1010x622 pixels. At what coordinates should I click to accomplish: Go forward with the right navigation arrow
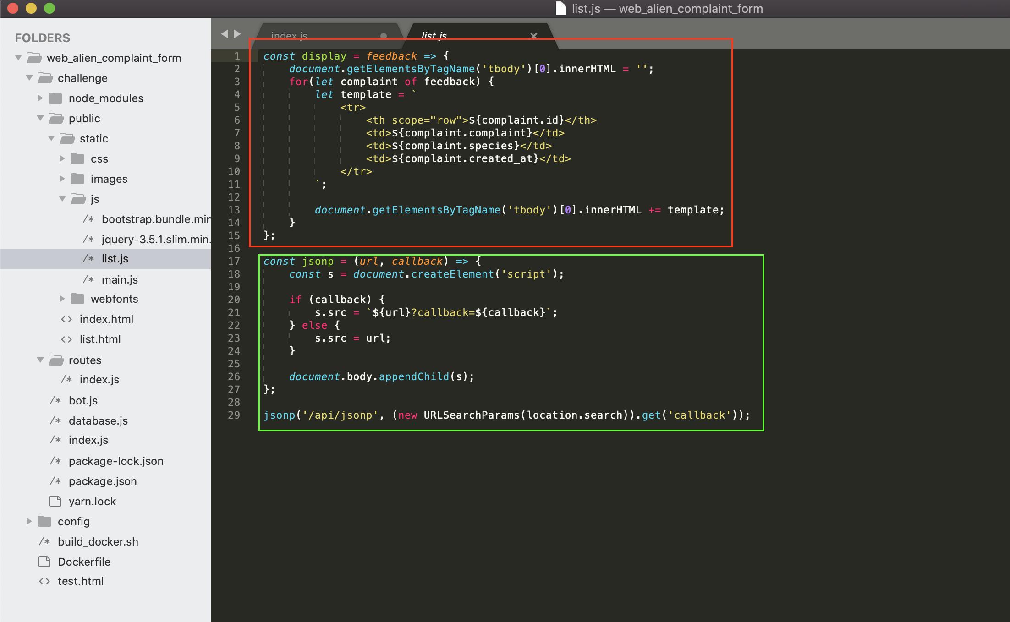point(237,34)
